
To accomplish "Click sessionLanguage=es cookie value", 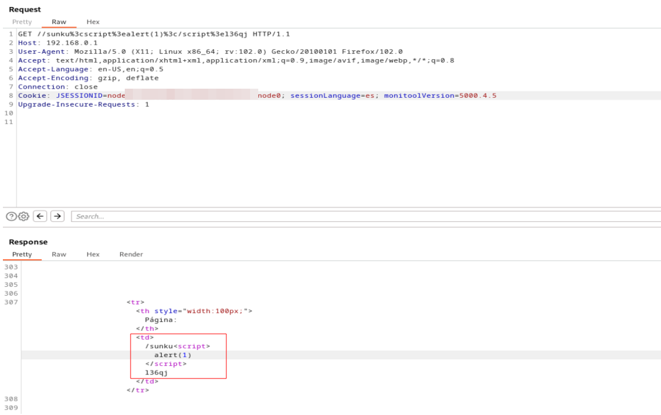I will [332, 96].
